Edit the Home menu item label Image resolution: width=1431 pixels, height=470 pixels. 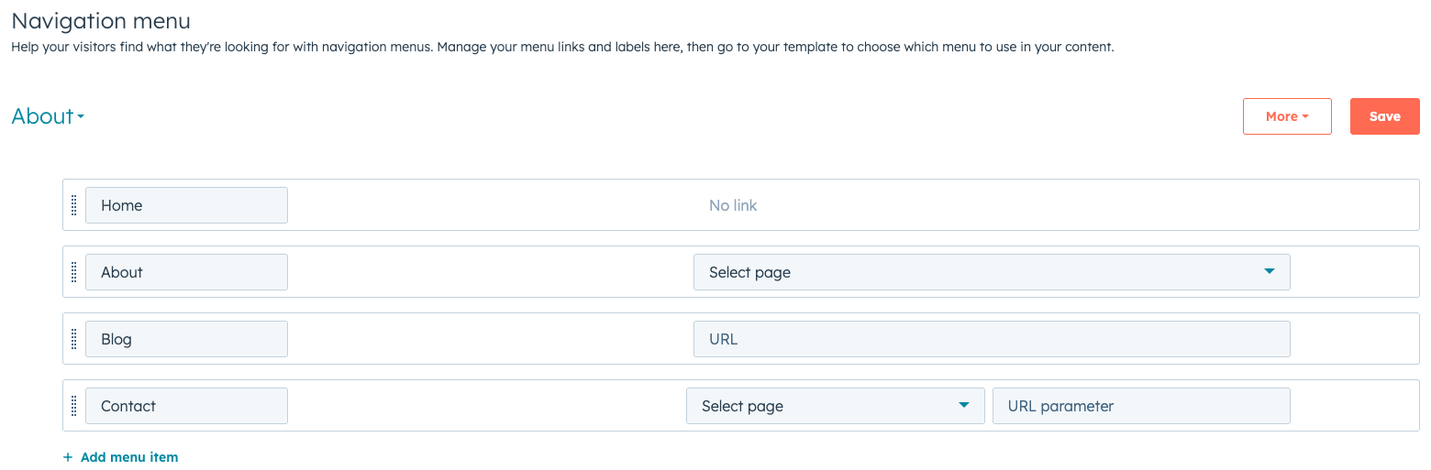click(x=186, y=205)
